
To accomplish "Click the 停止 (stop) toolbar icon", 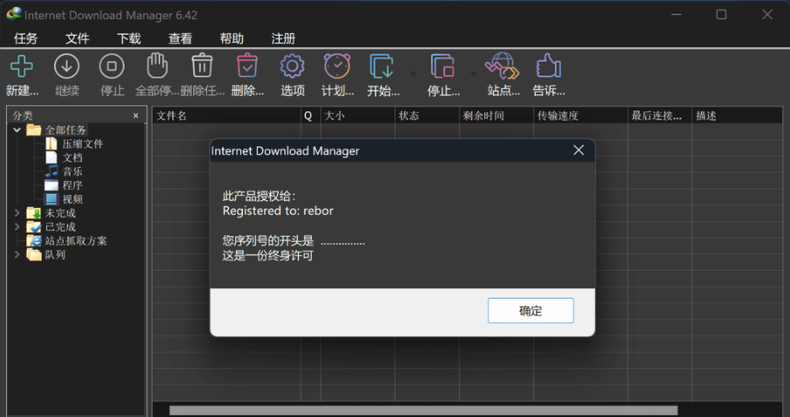I will tap(111, 66).
